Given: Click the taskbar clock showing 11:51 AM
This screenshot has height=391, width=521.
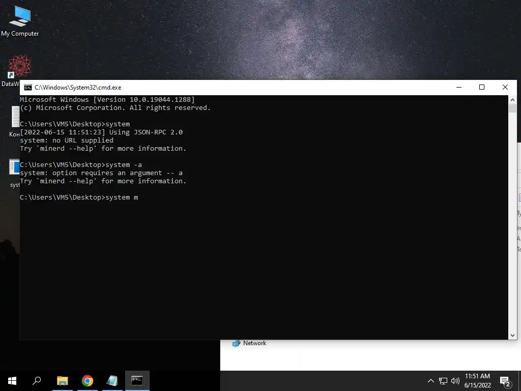Looking at the screenshot, I should [x=477, y=381].
